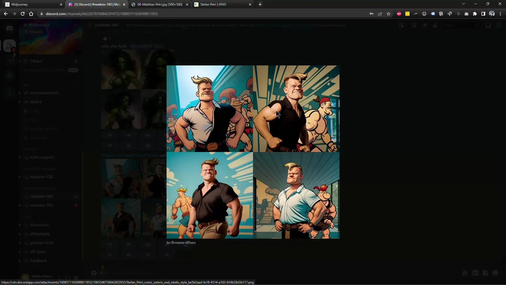This screenshot has height=285, width=506.
Task: Open the feedback channel
Action: click(x=50, y=261)
